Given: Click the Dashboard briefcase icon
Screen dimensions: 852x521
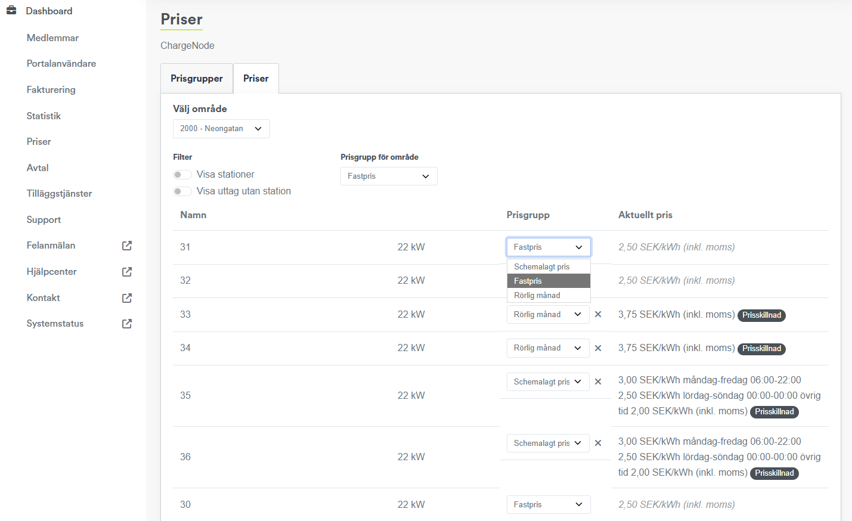Looking at the screenshot, I should [11, 11].
